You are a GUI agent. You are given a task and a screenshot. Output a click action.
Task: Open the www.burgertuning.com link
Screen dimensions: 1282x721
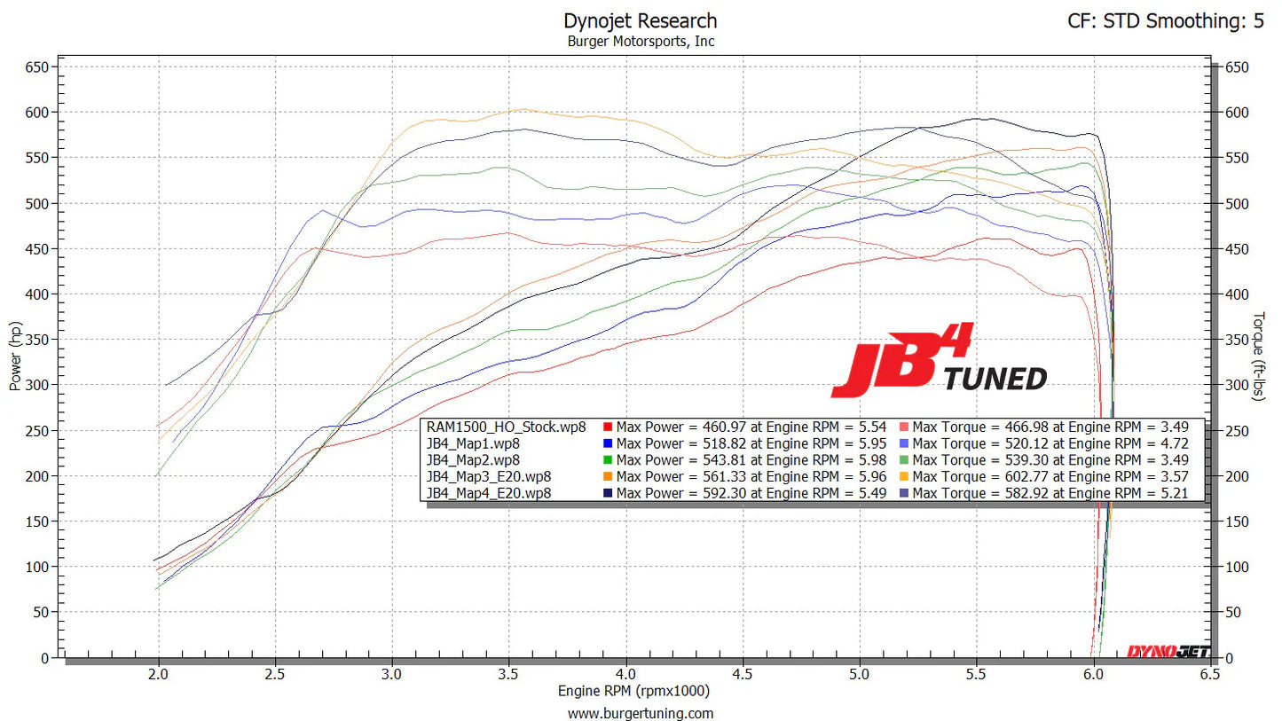[640, 712]
